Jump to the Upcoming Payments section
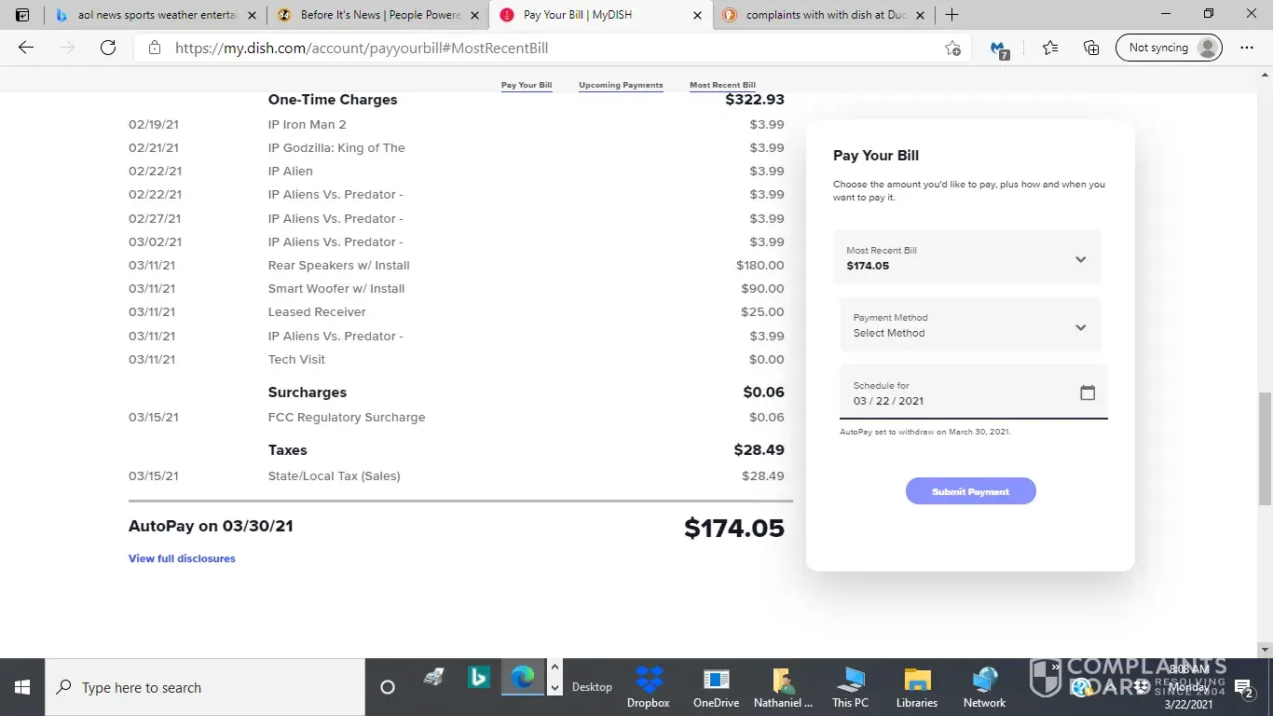The height and width of the screenshot is (716, 1273). pos(621,85)
